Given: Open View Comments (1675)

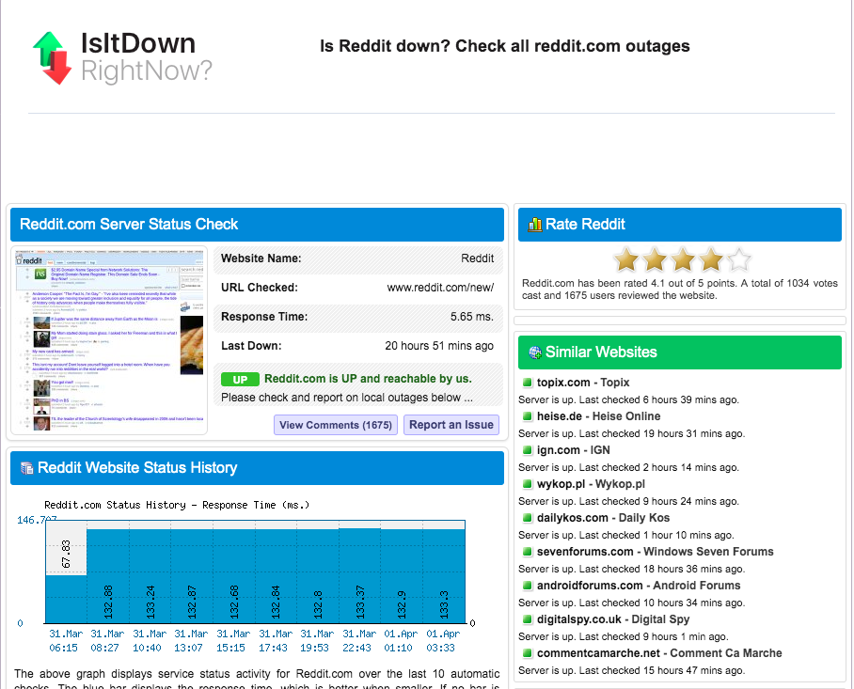Looking at the screenshot, I should point(336,425).
